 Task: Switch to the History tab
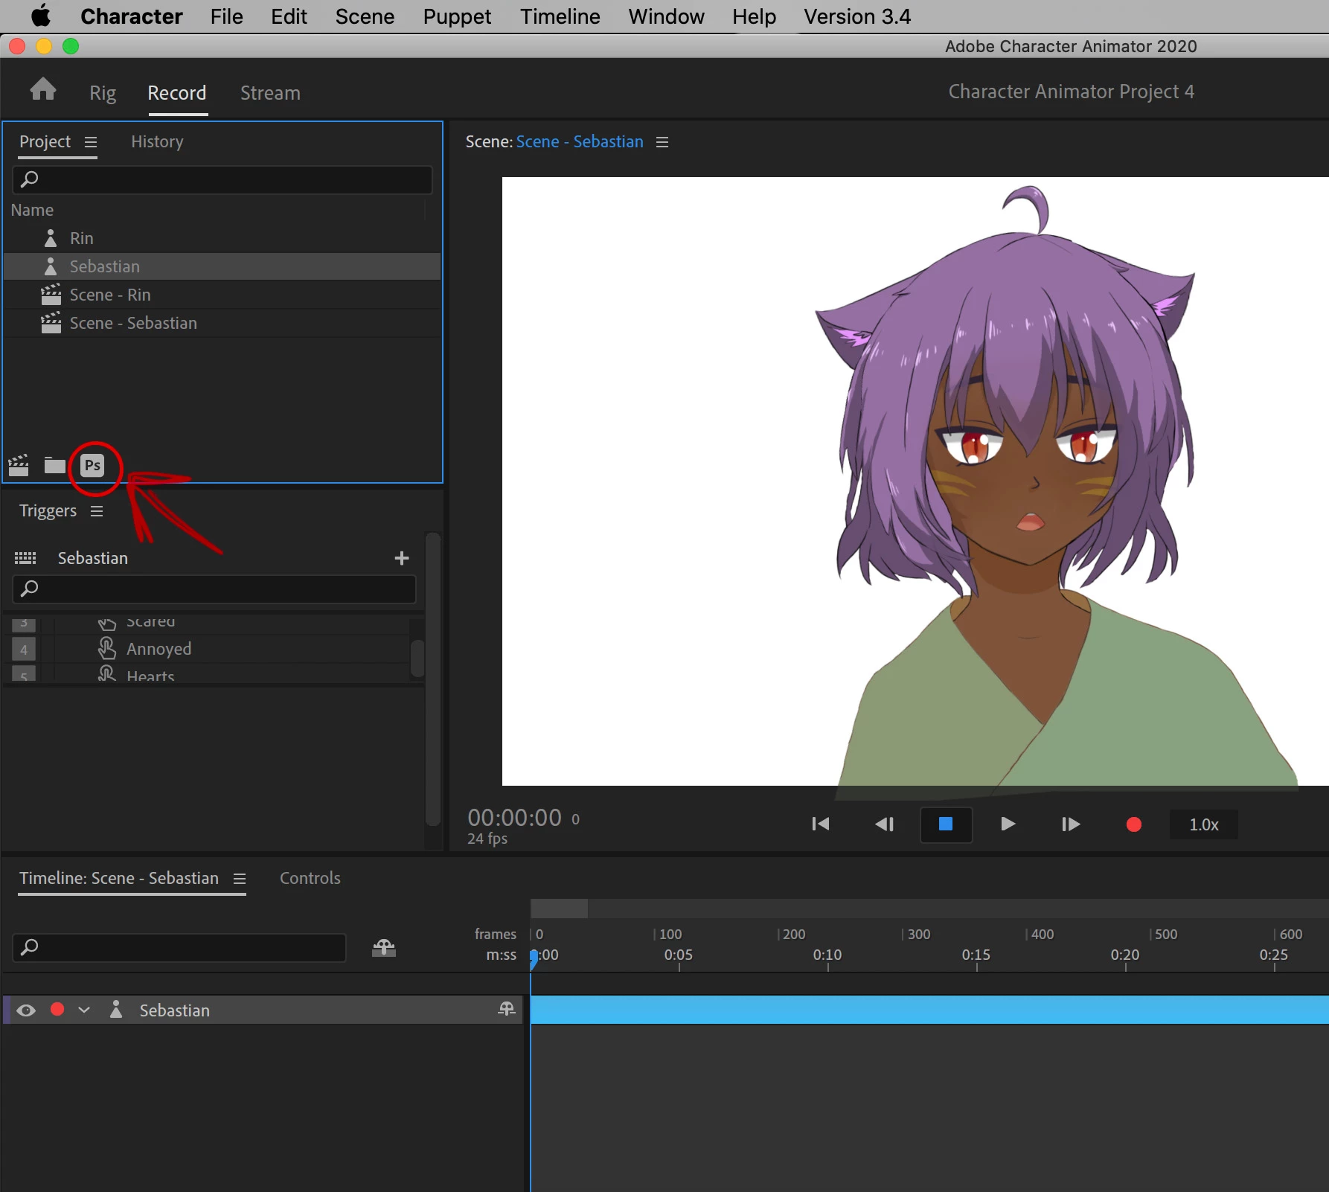point(157,141)
